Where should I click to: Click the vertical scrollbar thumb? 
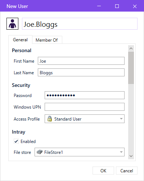click(131, 68)
